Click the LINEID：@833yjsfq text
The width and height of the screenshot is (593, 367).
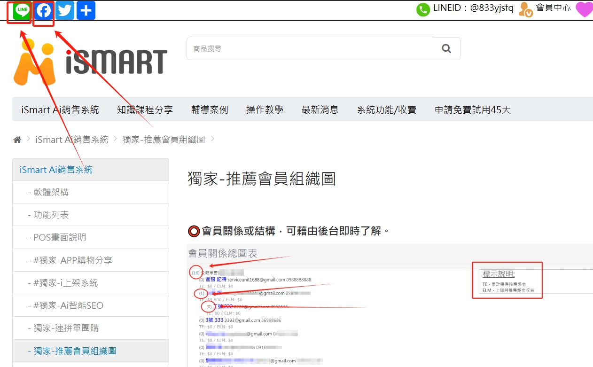tap(473, 8)
